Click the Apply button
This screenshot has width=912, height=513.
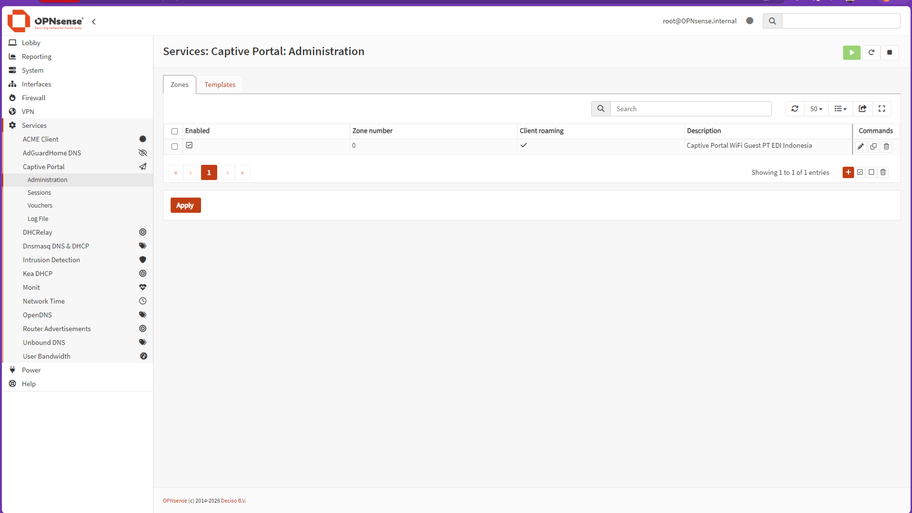[185, 205]
